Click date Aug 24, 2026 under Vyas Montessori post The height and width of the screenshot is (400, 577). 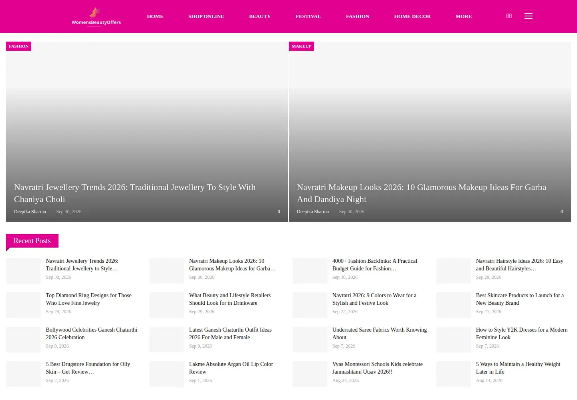(345, 380)
